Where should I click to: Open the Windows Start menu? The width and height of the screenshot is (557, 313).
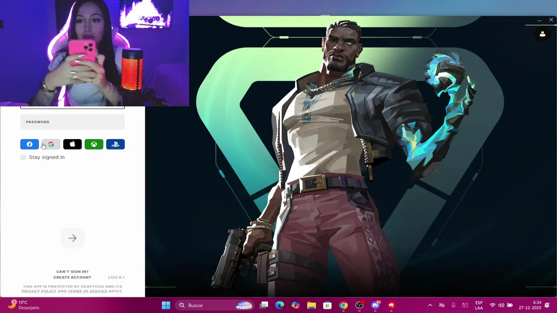pos(166,305)
